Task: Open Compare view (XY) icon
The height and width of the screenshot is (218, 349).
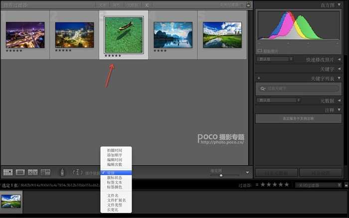Action: point(33,172)
